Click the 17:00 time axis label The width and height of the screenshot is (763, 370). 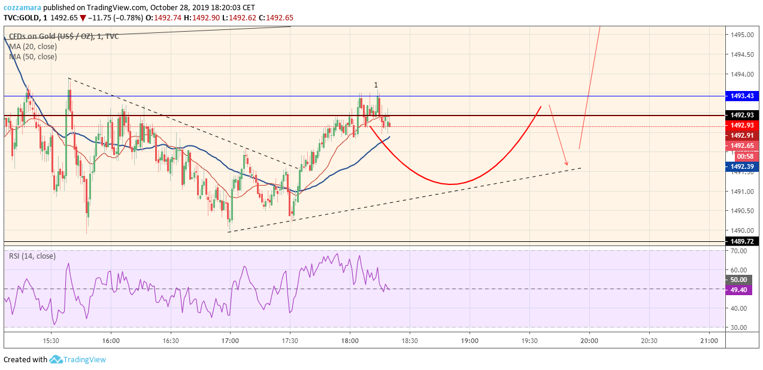(x=230, y=341)
